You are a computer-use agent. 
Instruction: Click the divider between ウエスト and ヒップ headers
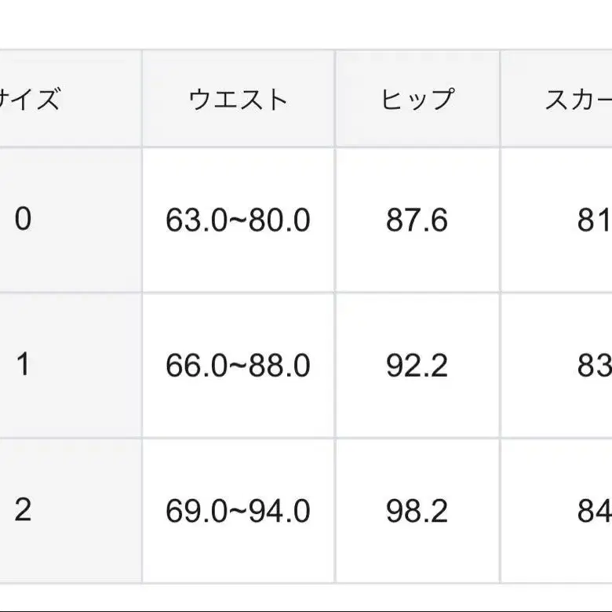click(x=336, y=100)
